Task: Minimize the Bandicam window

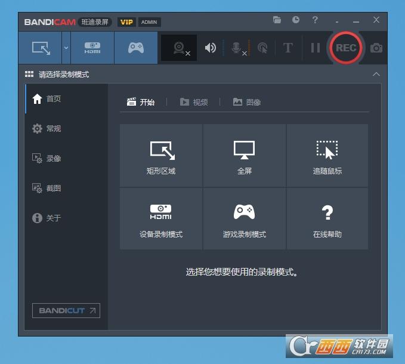Action: [356, 21]
